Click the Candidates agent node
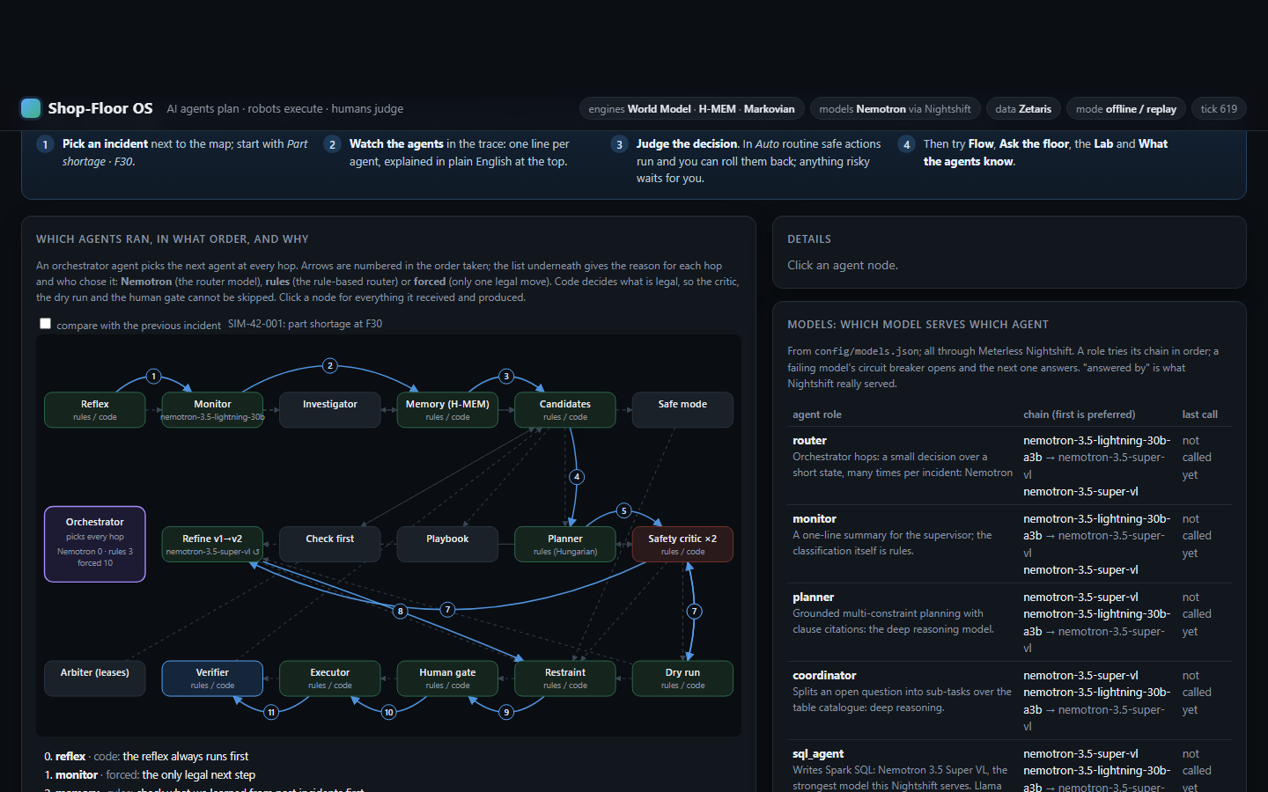Image resolution: width=1268 pixels, height=792 pixels. [x=565, y=410]
